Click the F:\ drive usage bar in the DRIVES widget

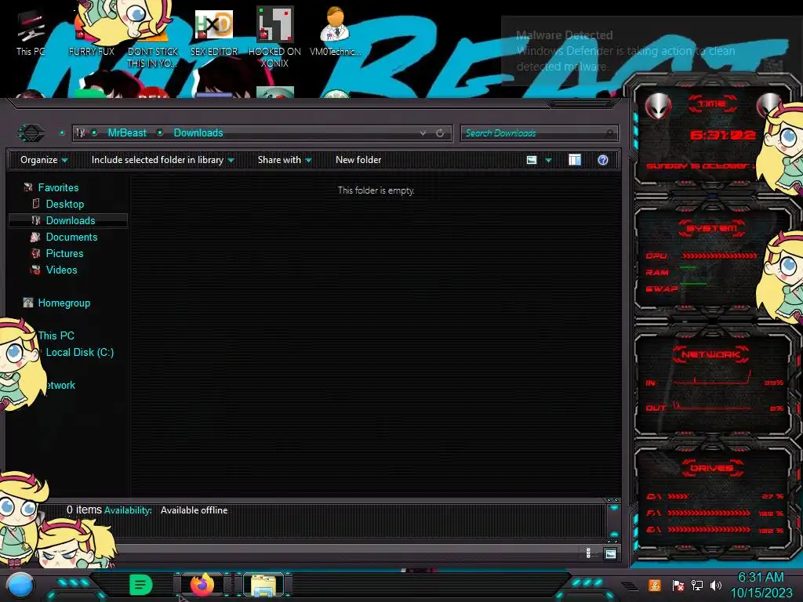coord(709,513)
